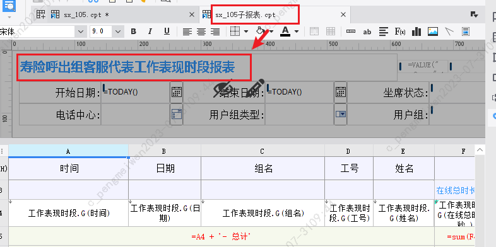Expand the border style options arrow
This screenshot has height=247, width=496.
245,32
